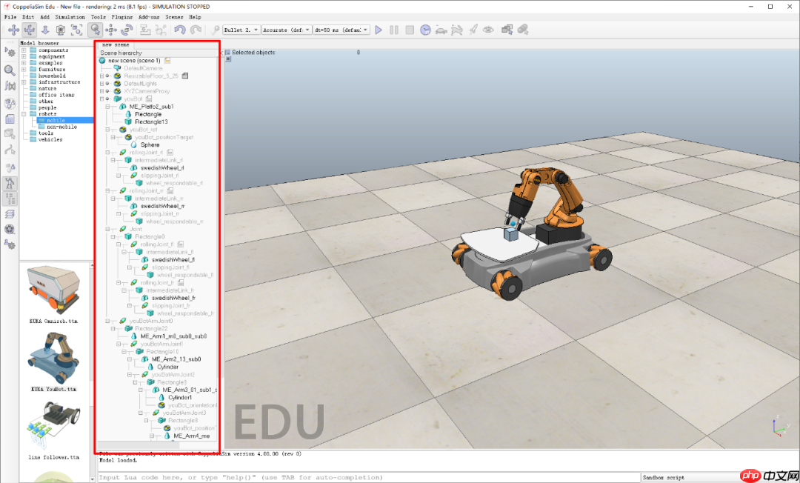Click the undo arrow in toolbar
The image size is (800, 483).
(x=180, y=30)
